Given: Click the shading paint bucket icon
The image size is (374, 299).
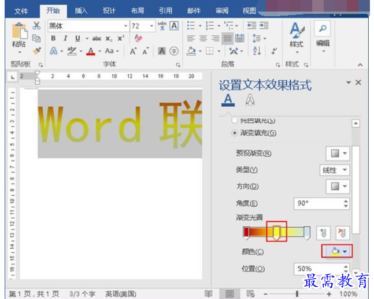Looking at the screenshot, I should click(191, 51).
